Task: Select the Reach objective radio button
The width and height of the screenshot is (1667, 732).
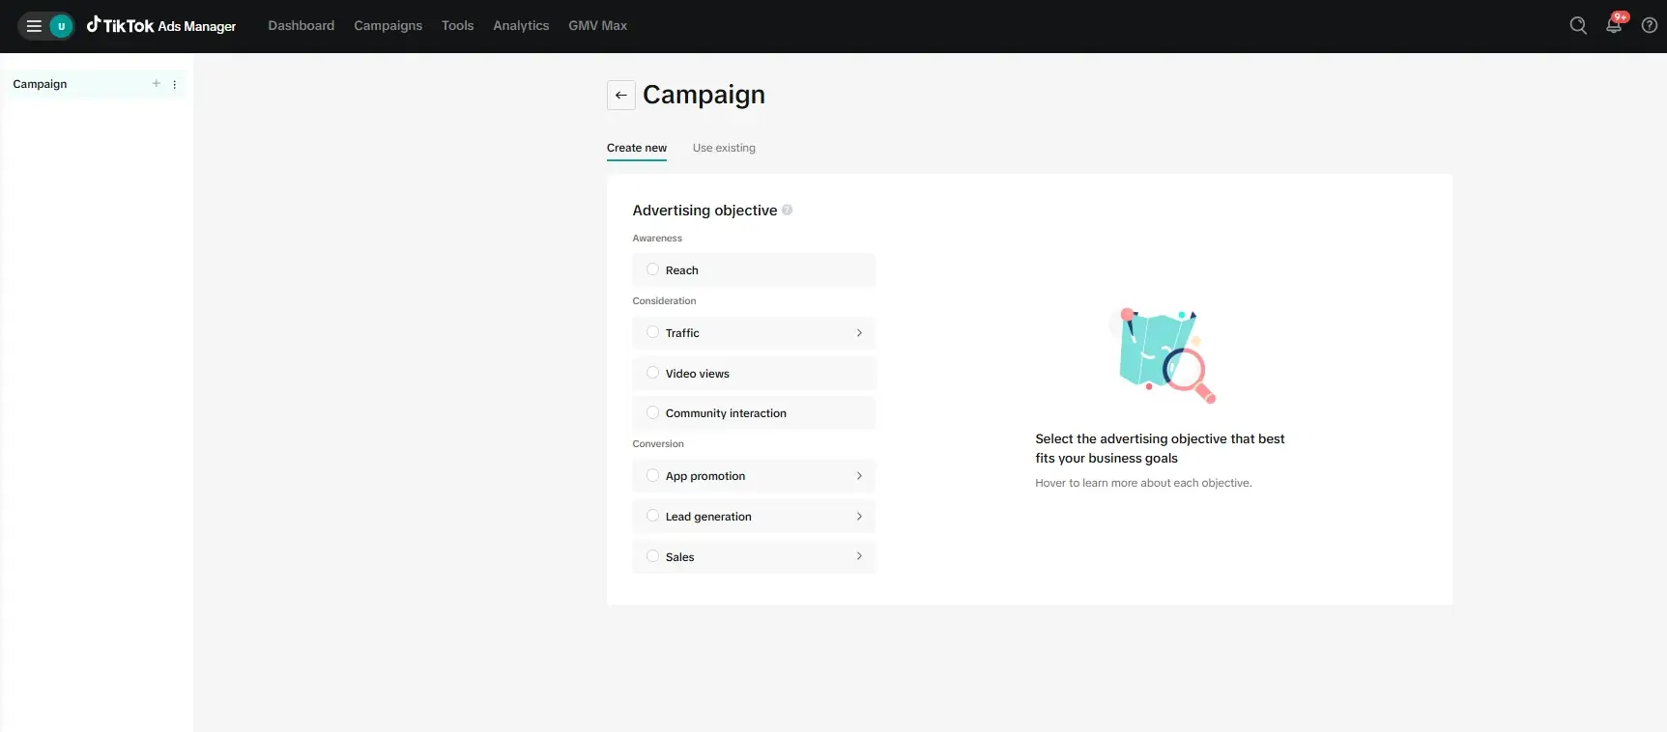Action: [x=653, y=269]
